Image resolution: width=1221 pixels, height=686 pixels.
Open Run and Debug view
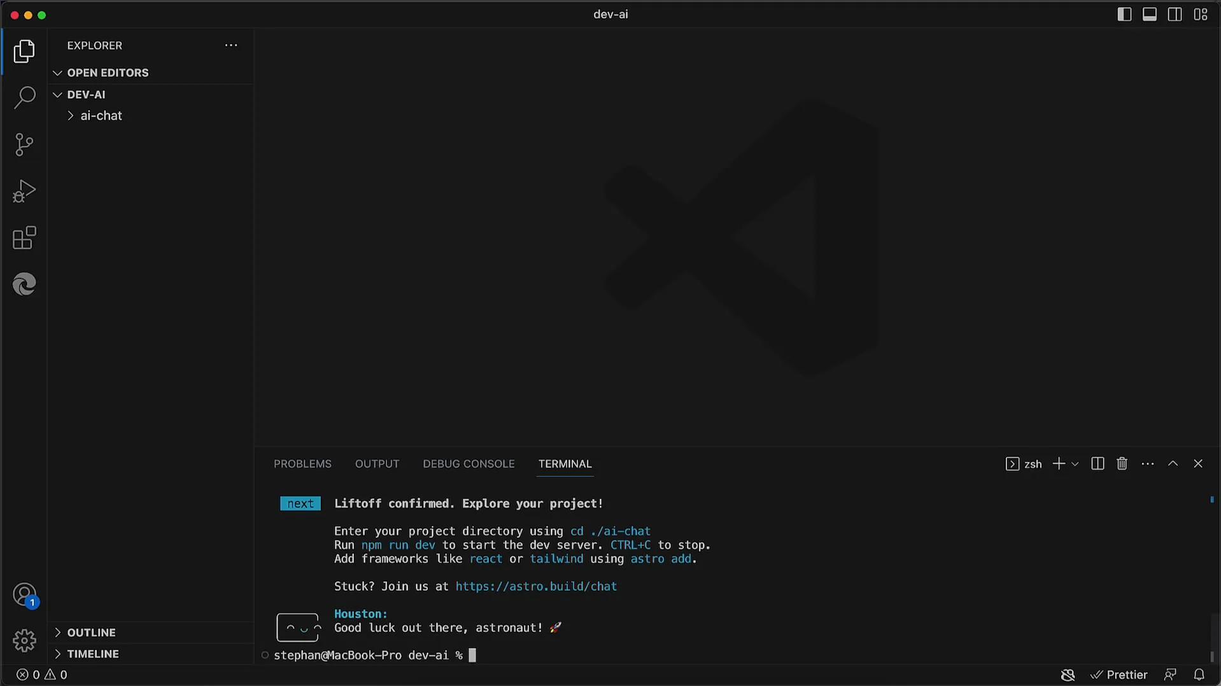(24, 191)
